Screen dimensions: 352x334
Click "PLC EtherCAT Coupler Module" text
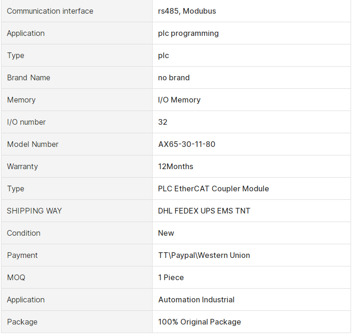pyautogui.click(x=214, y=188)
